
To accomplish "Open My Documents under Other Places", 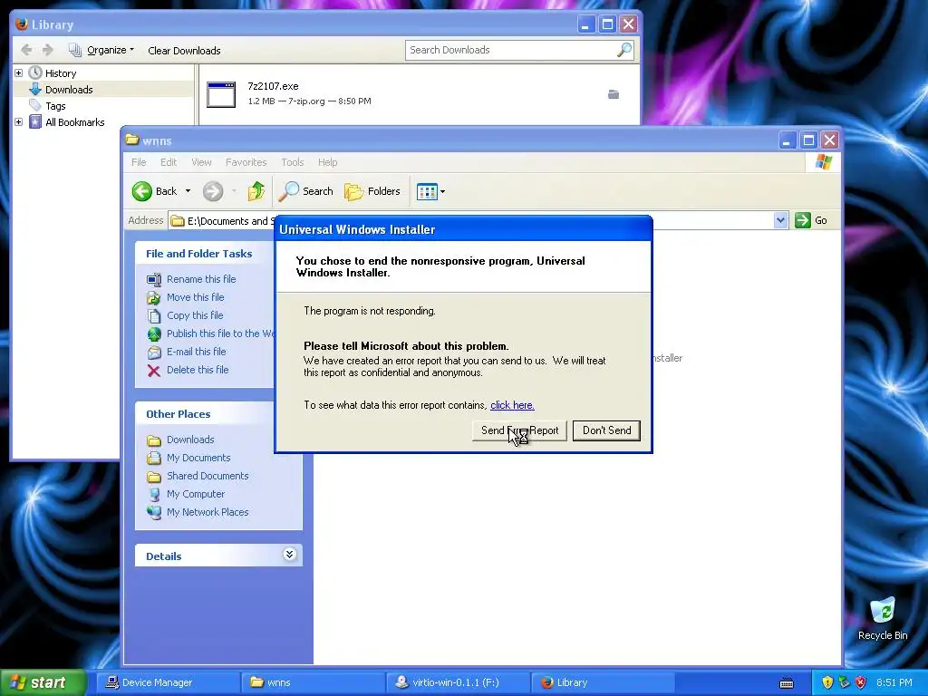I will click(x=198, y=458).
